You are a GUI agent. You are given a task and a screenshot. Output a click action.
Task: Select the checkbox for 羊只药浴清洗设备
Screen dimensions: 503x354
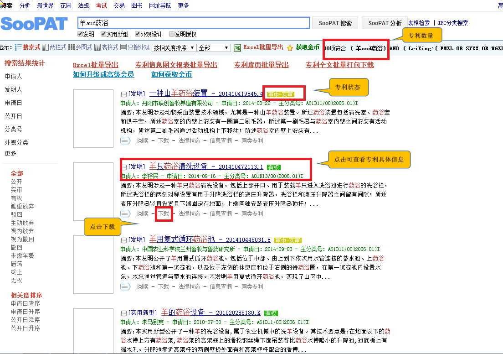pyautogui.click(x=124, y=167)
